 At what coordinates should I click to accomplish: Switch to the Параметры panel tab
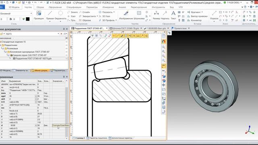(x=58, y=70)
